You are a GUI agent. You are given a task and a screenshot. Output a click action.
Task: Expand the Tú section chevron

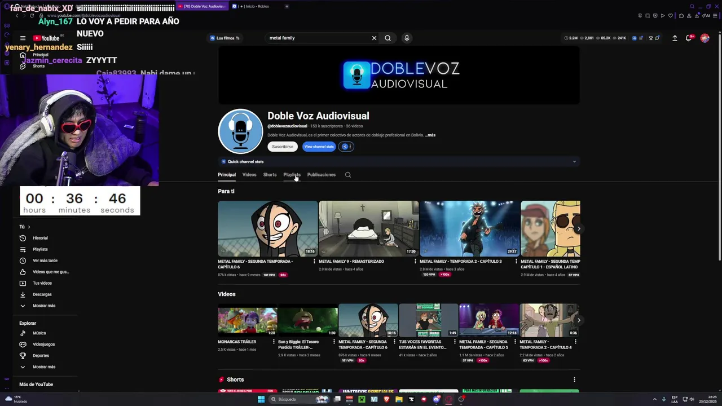29,227
